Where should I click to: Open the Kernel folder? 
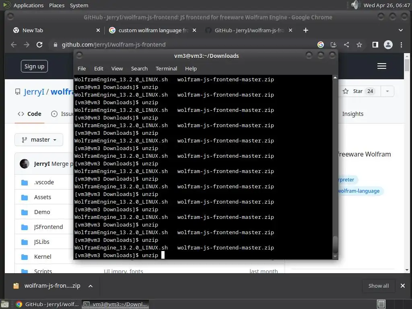pyautogui.click(x=43, y=257)
